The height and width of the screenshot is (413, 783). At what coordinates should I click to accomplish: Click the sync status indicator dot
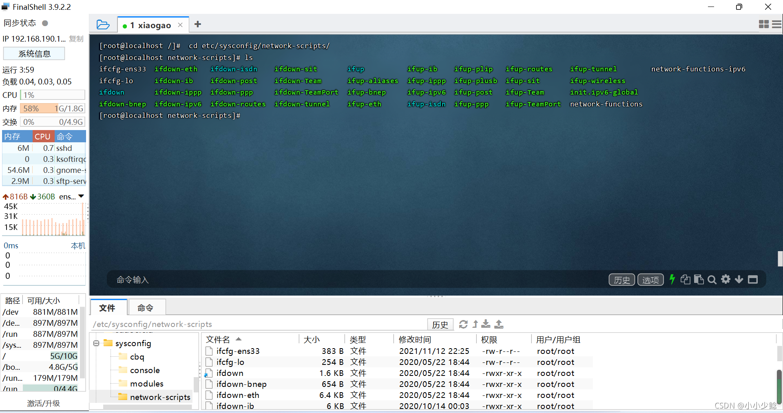pos(45,23)
